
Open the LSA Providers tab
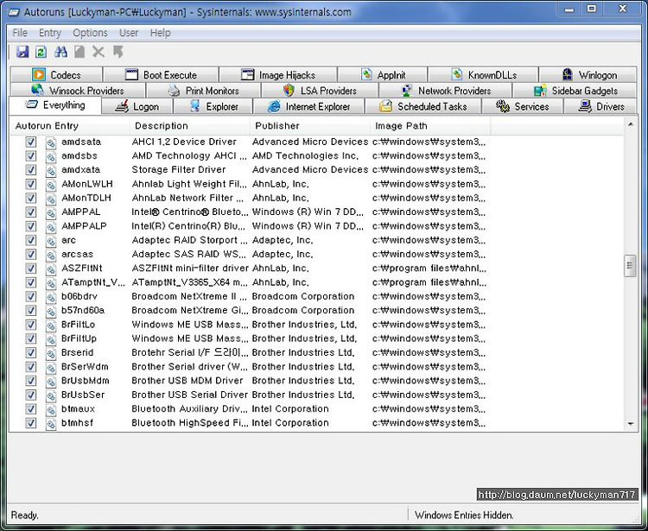[x=320, y=91]
